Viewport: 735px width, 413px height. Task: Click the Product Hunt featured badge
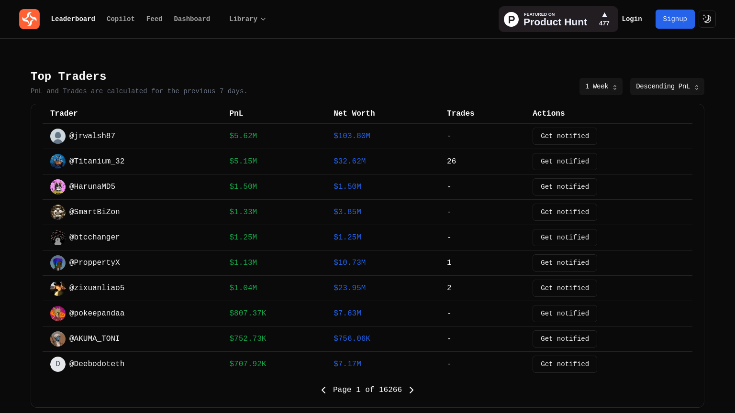click(x=558, y=19)
